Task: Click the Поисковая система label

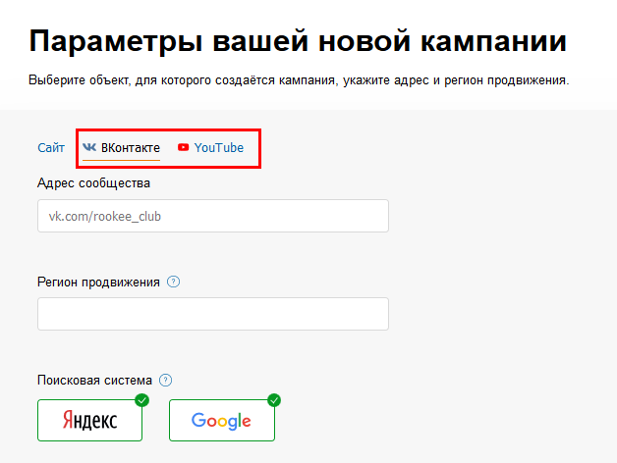Action: click(x=94, y=380)
